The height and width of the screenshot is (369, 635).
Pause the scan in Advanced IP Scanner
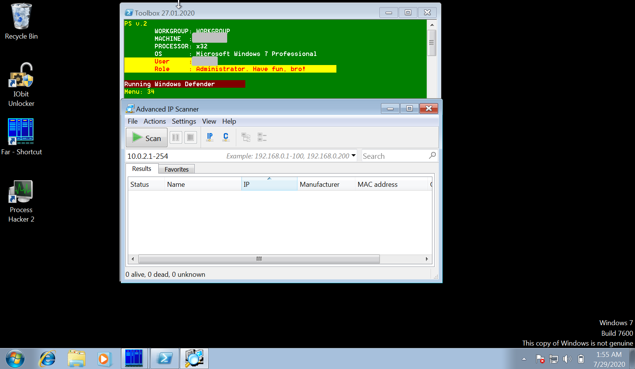point(176,137)
